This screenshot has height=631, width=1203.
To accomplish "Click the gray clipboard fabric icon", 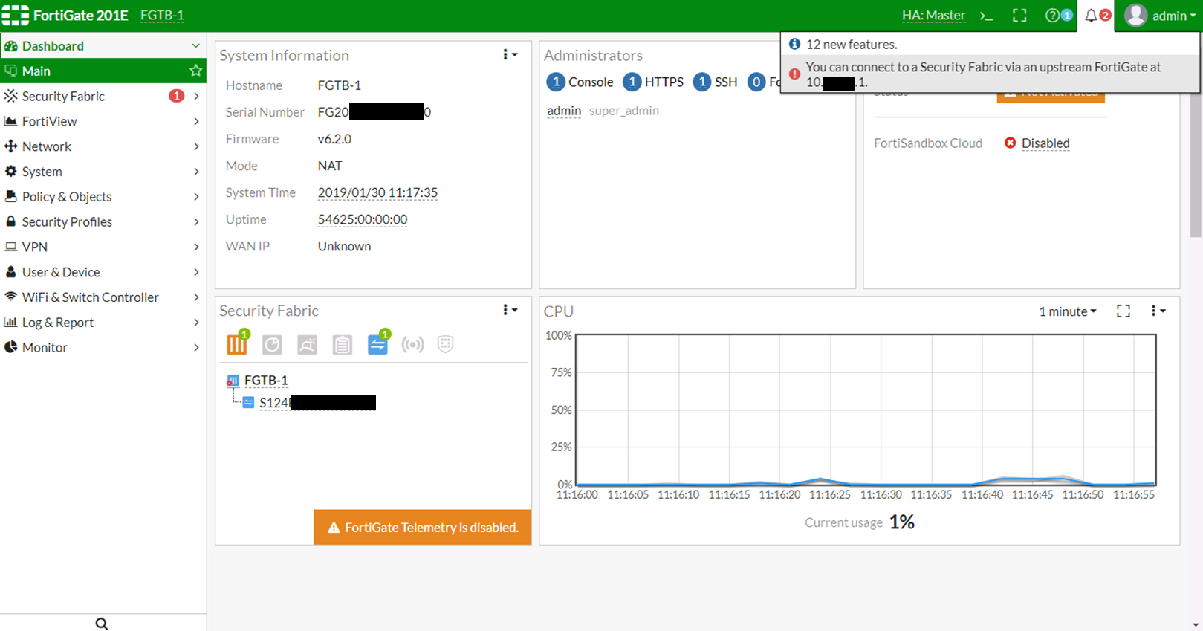I will (342, 344).
